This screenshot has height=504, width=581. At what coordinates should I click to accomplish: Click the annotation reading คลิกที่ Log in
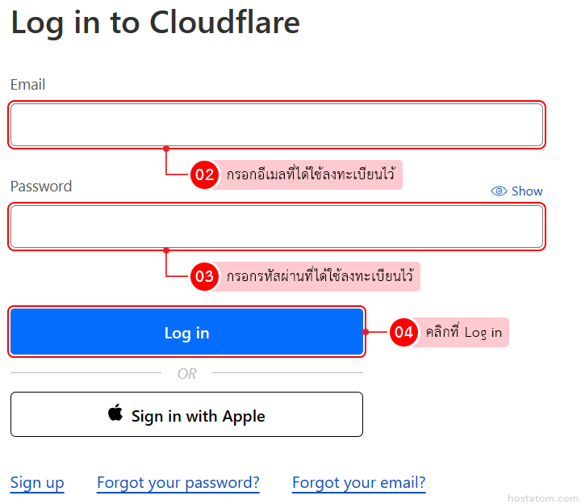[463, 332]
